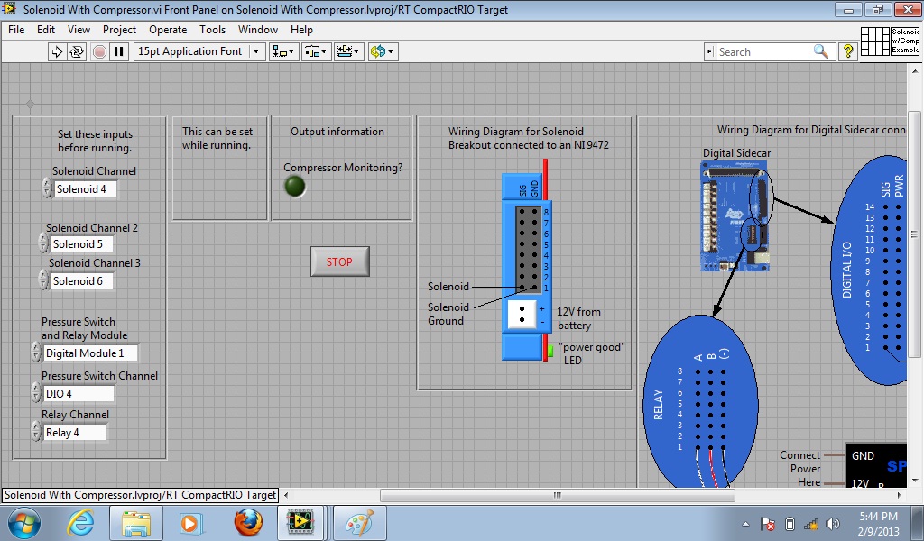Open the Windows Start menu
This screenshot has width=924, height=541.
tap(24, 523)
